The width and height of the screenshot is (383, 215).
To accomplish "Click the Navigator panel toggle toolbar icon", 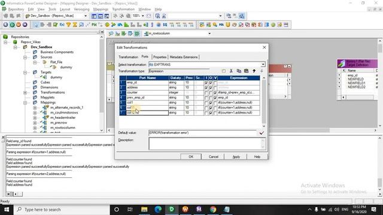I will [94, 16].
